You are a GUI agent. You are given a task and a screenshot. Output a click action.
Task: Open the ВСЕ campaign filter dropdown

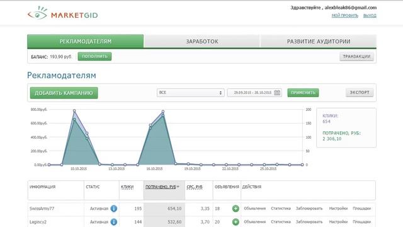click(x=190, y=93)
